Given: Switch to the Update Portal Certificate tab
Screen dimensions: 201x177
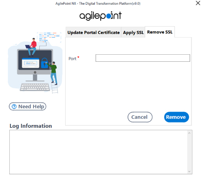Looking at the screenshot, I should click(x=93, y=32).
